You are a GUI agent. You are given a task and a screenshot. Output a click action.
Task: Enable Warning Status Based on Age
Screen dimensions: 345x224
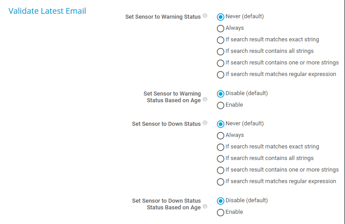220,105
